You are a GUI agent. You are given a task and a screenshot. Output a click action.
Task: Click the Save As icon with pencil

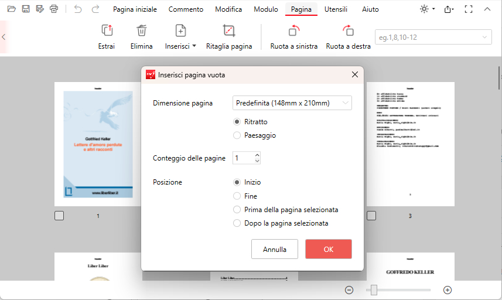click(x=40, y=9)
